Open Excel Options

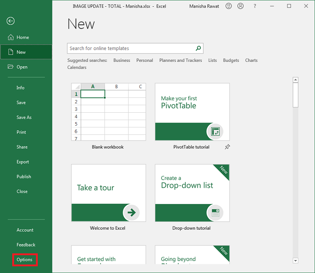coord(24,260)
